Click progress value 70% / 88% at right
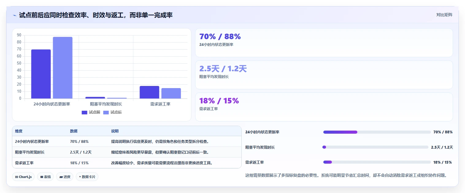 (443, 132)
